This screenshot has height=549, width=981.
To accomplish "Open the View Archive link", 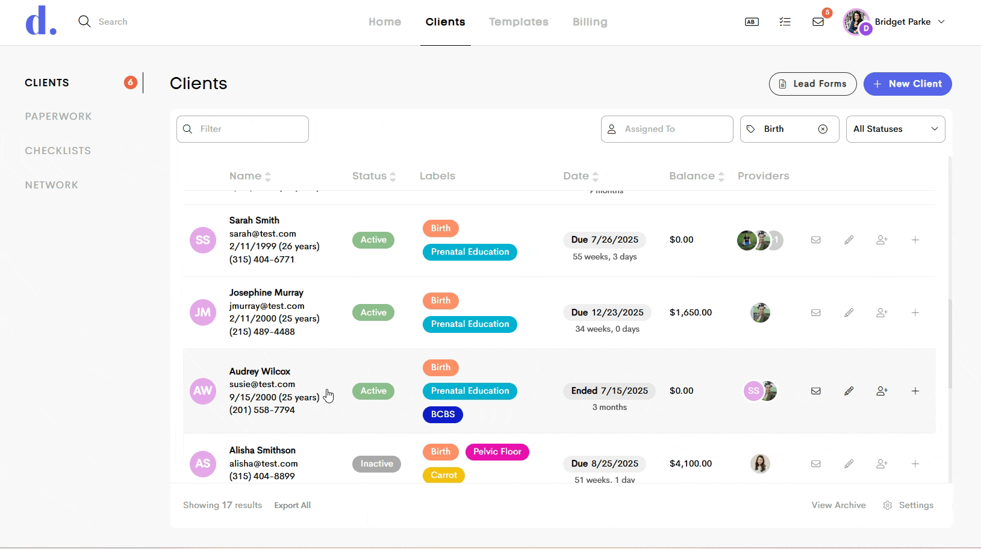I will point(838,505).
